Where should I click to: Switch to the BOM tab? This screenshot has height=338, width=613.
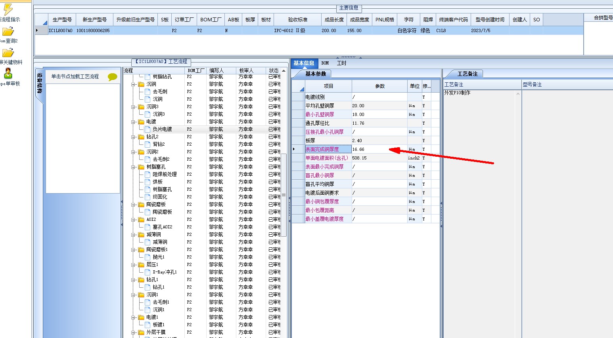(x=325, y=63)
